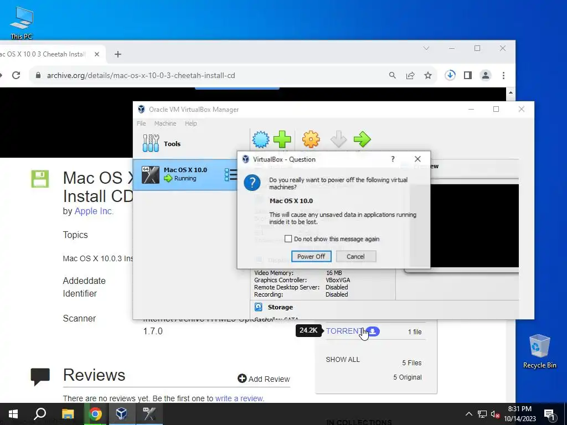Viewport: 567px width, 425px height.
Task: Click the Reviews speech bubble icon
Action: click(x=40, y=376)
